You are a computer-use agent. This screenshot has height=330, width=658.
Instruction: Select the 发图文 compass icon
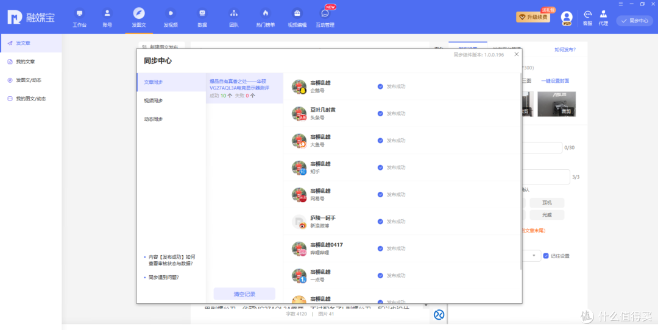[138, 13]
